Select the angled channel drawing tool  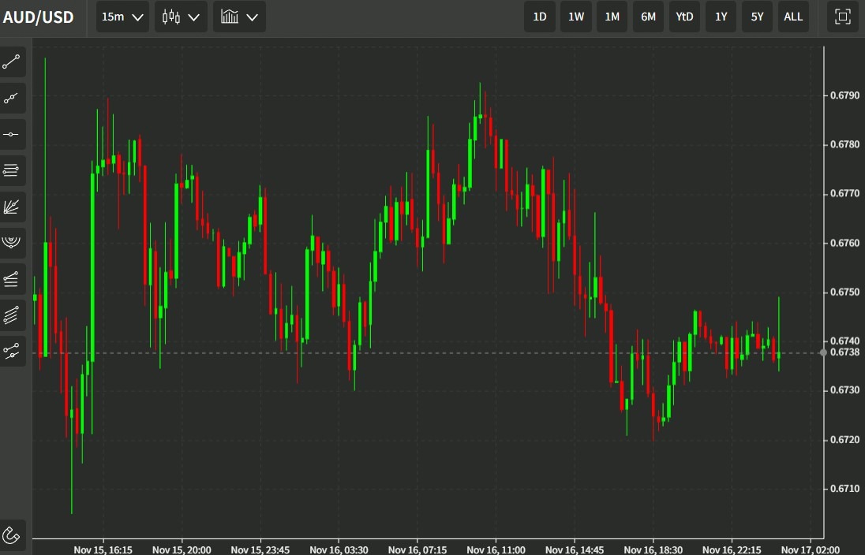pyautogui.click(x=12, y=279)
